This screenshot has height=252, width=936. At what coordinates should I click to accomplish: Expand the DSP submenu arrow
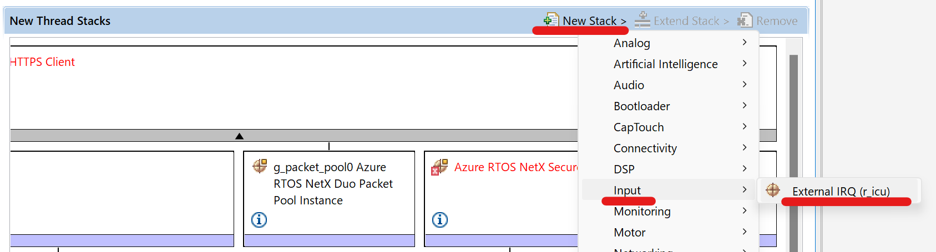(x=745, y=168)
